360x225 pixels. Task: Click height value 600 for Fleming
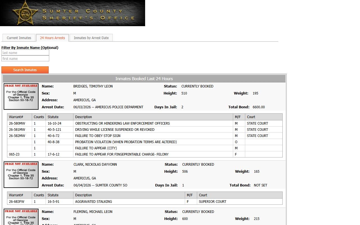pos(185,219)
